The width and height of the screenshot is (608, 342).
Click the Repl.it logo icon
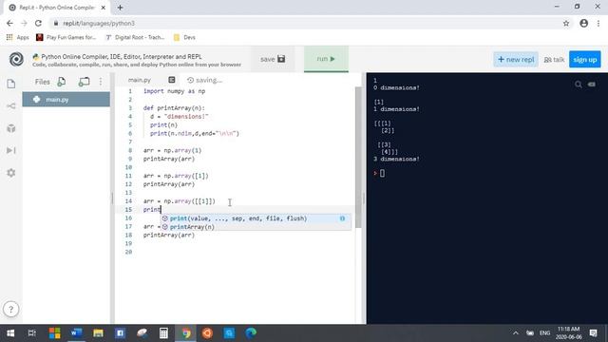16,59
